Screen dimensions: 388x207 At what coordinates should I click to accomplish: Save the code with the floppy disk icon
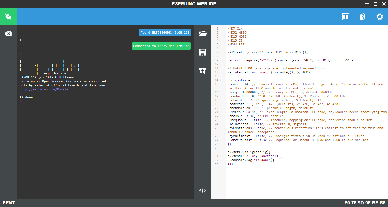pyautogui.click(x=203, y=52)
